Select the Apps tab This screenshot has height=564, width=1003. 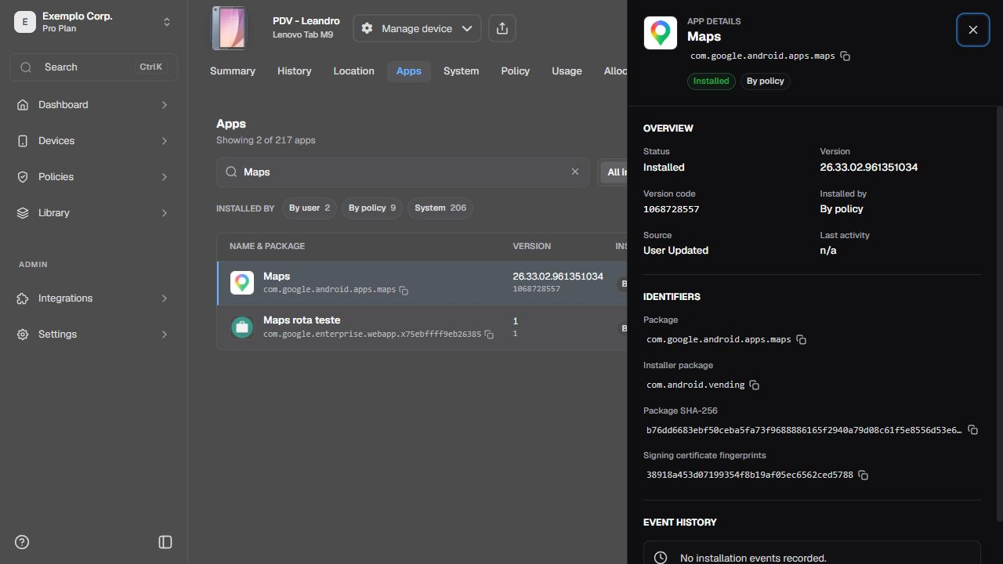tap(409, 71)
